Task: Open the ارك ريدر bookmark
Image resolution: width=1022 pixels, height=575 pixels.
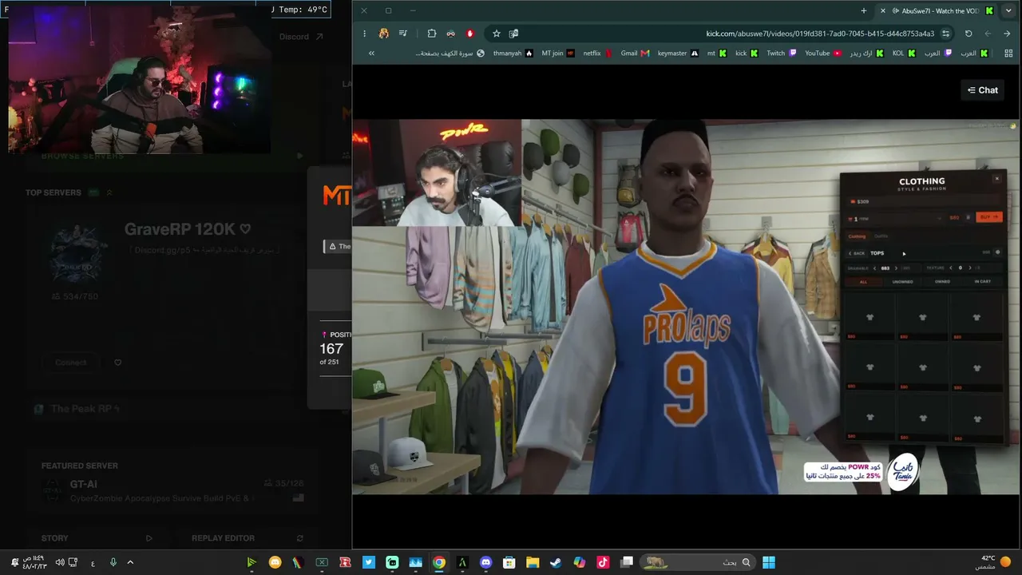Action: [x=866, y=54]
